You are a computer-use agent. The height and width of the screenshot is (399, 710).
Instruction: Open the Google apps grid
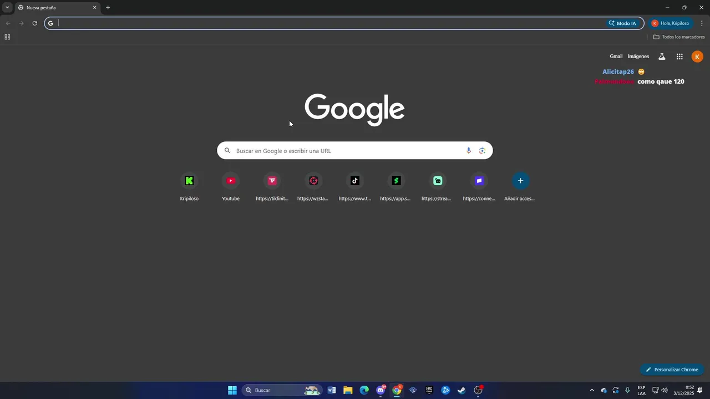click(x=679, y=57)
